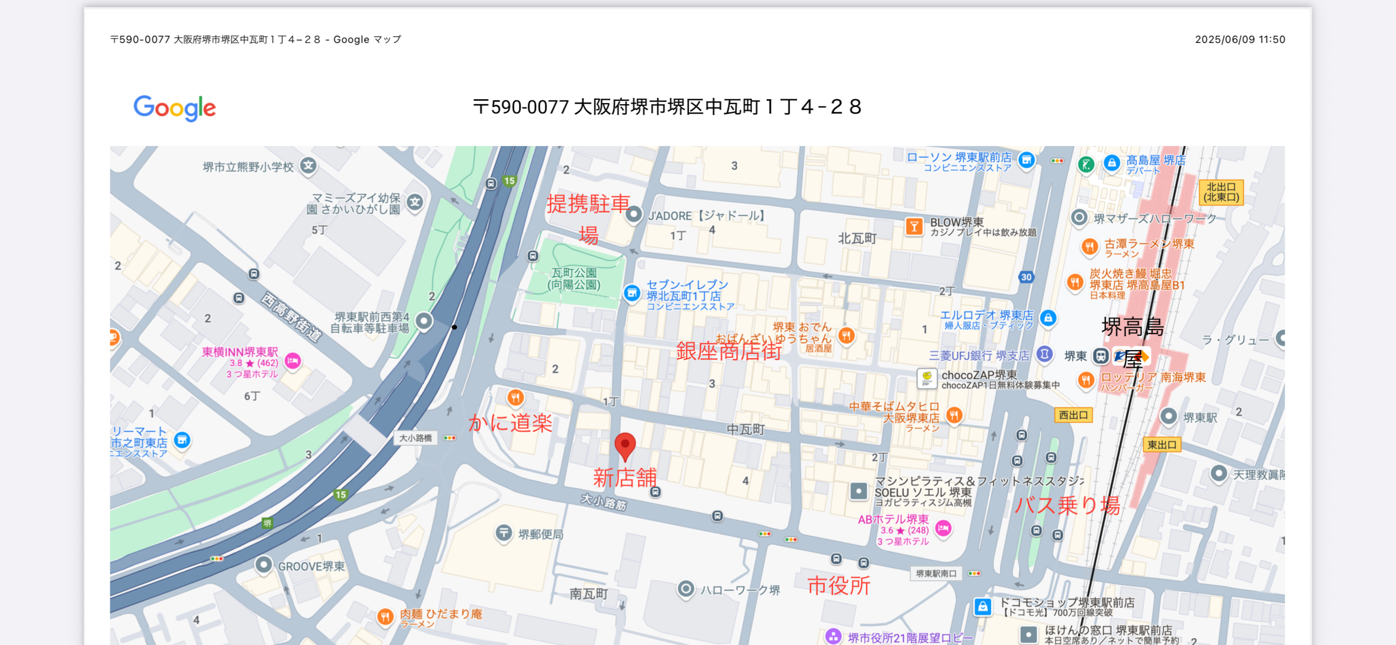1396x645 pixels.
Task: Click the Kumano elementary school icon
Action: (308, 165)
